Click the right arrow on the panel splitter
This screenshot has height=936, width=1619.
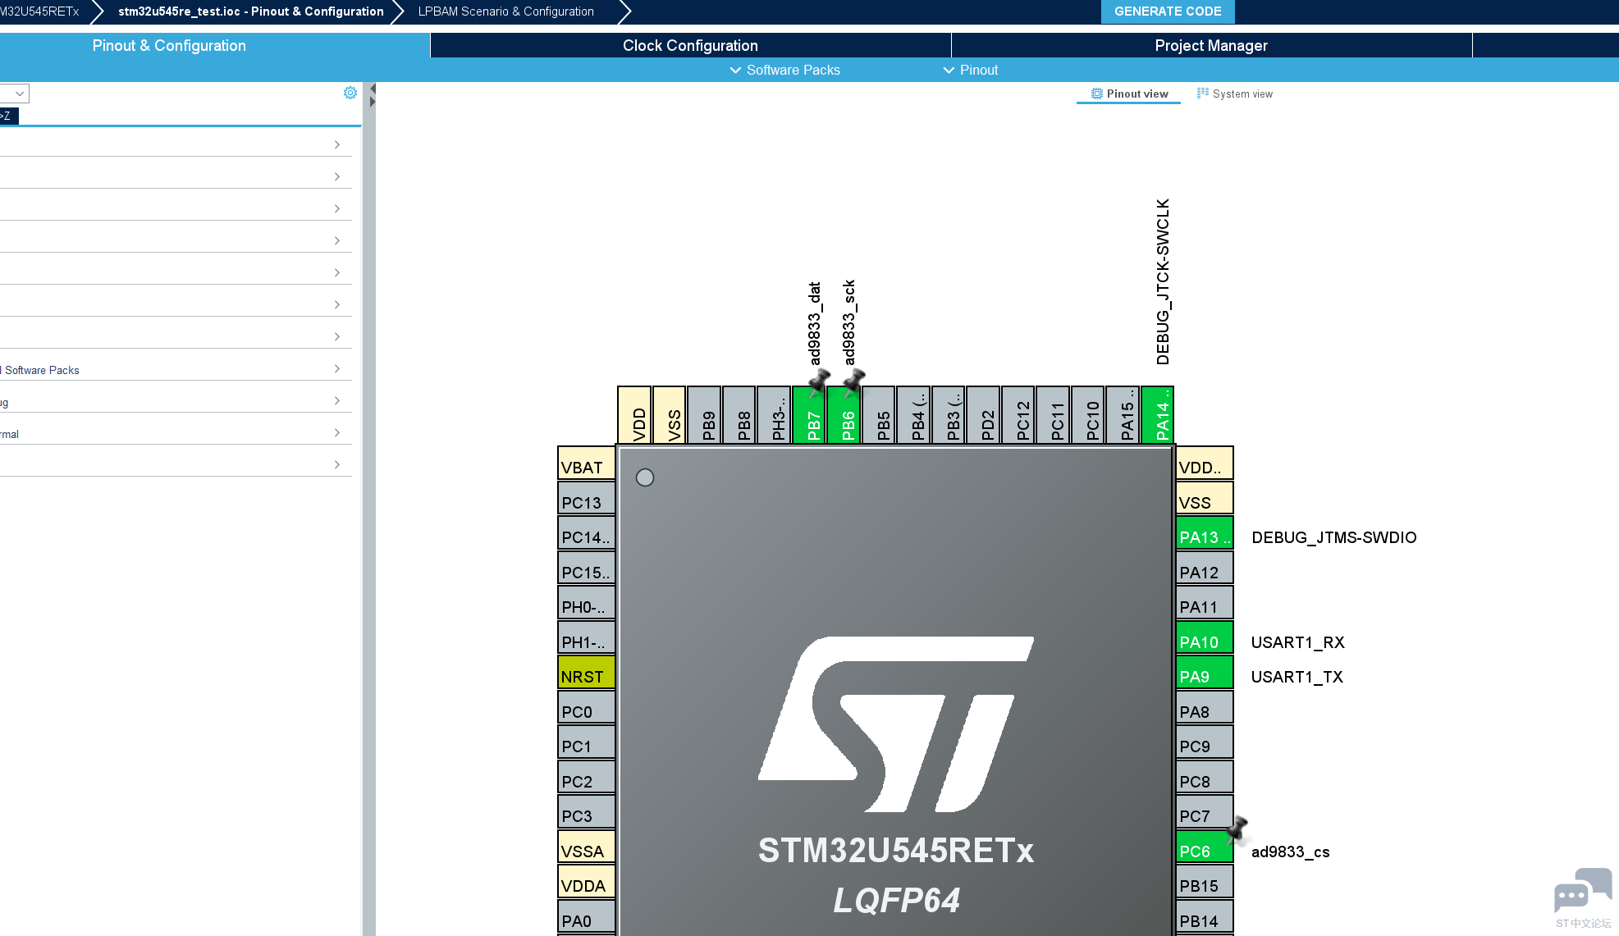click(373, 102)
